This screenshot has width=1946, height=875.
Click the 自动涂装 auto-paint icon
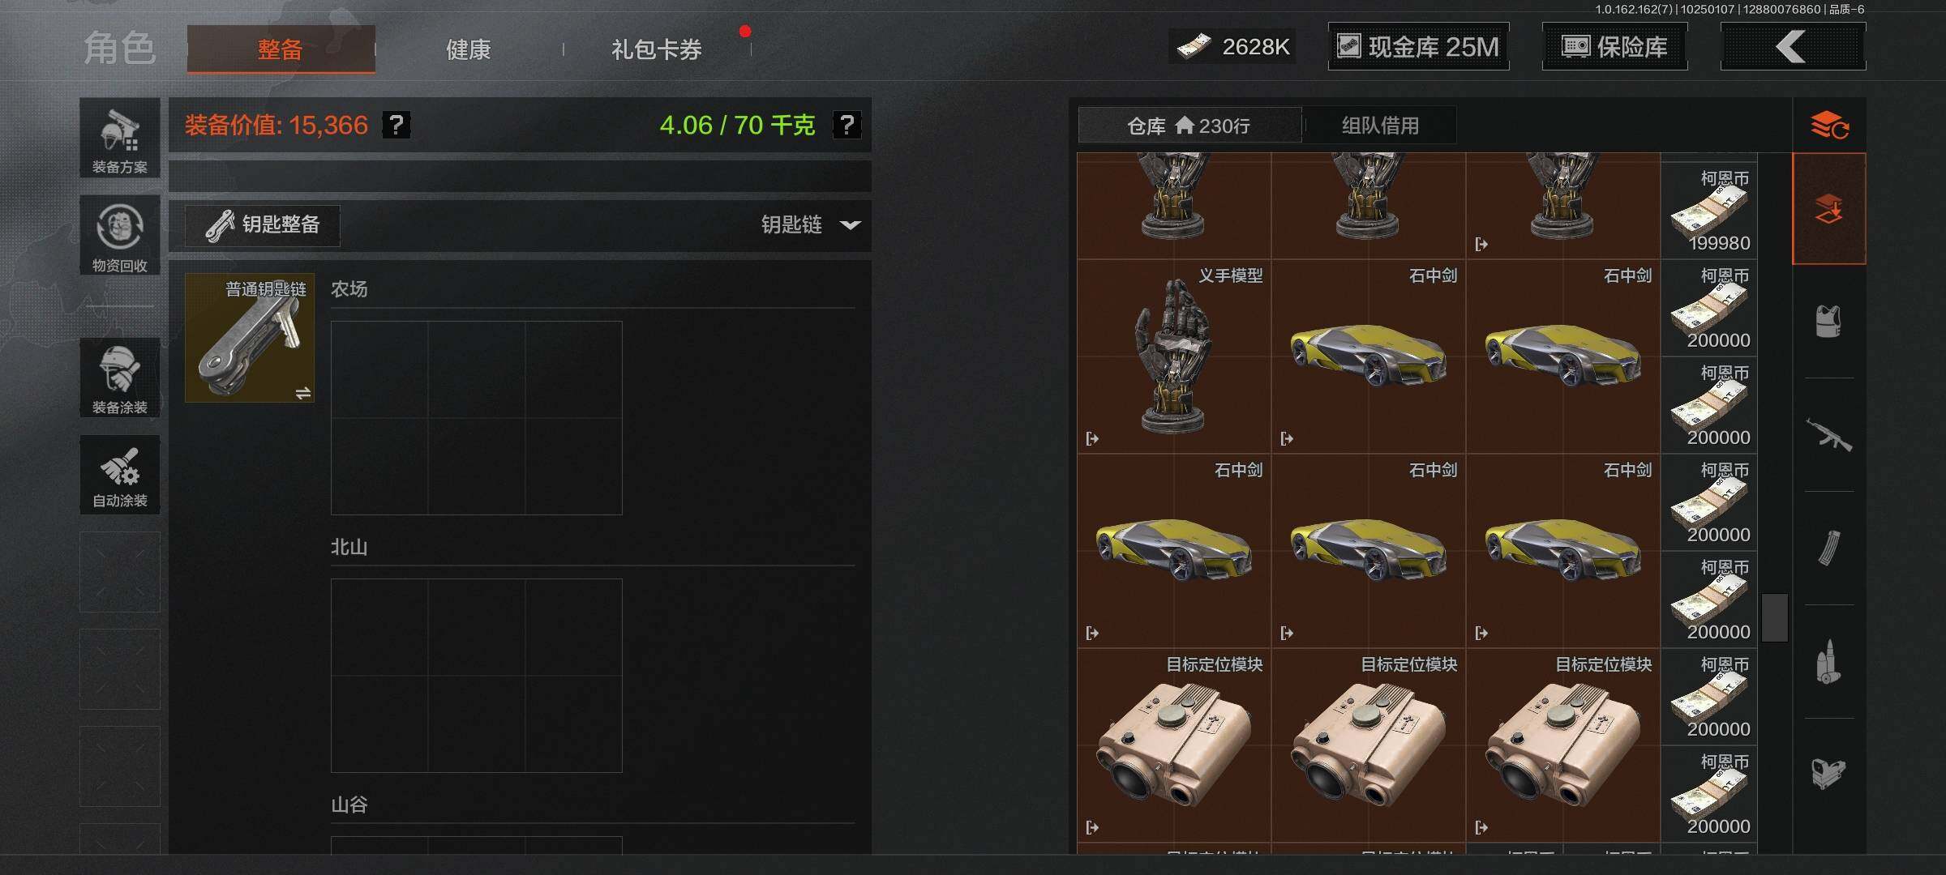point(120,475)
